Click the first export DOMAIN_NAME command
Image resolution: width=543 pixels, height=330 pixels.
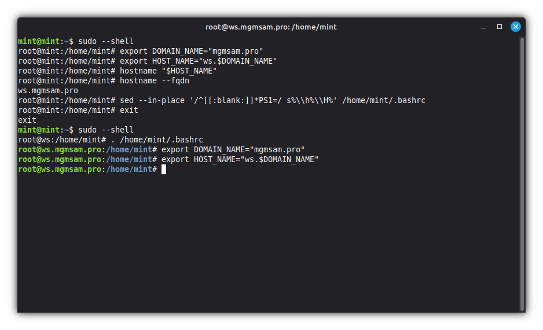coord(192,51)
